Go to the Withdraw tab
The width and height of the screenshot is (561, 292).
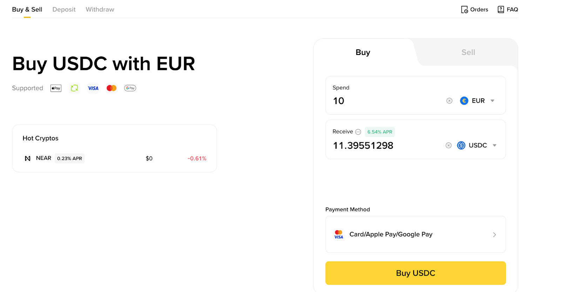[x=100, y=9]
